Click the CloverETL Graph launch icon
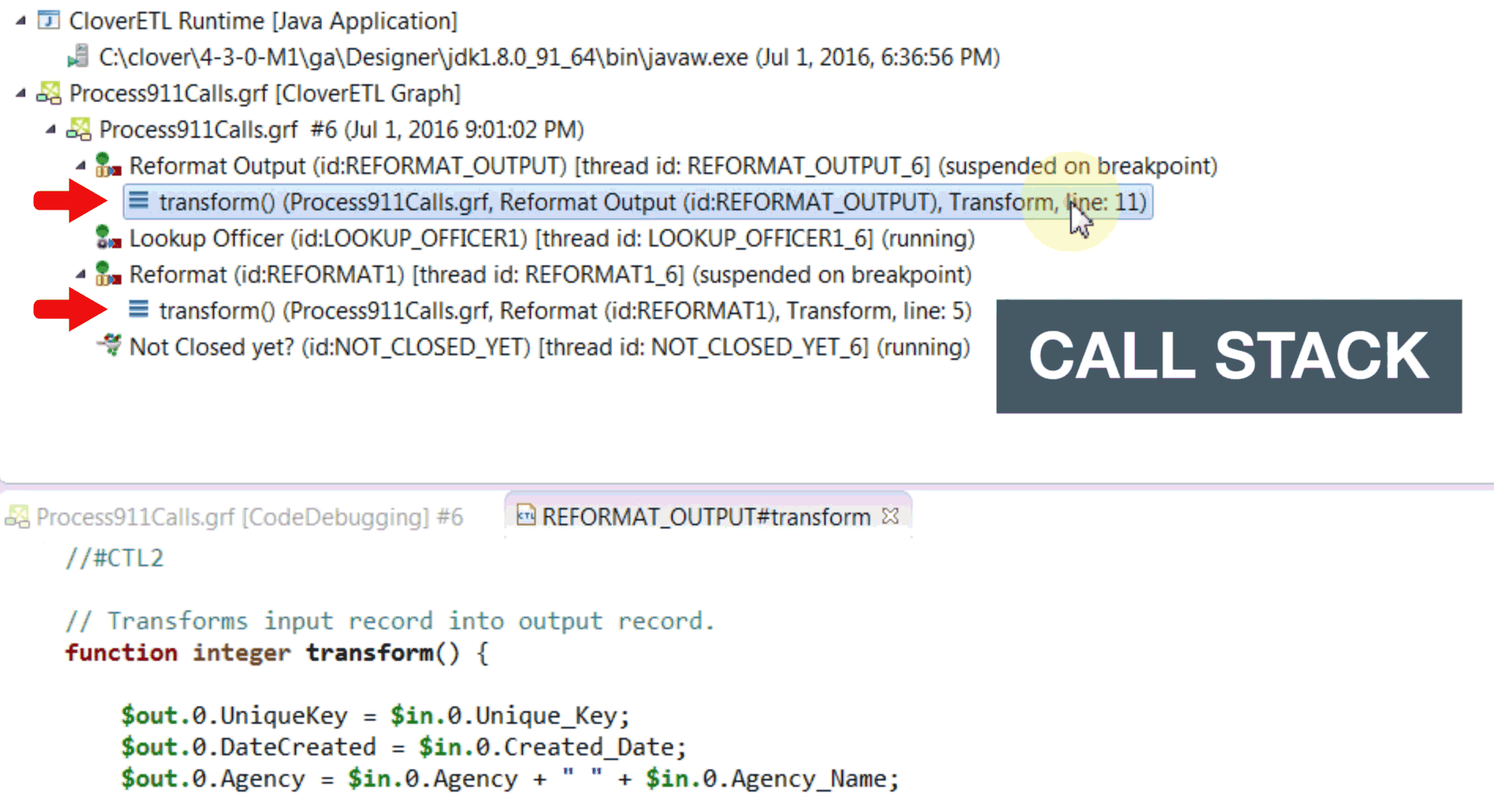Screen dimensions: 1494x797 click(x=49, y=93)
